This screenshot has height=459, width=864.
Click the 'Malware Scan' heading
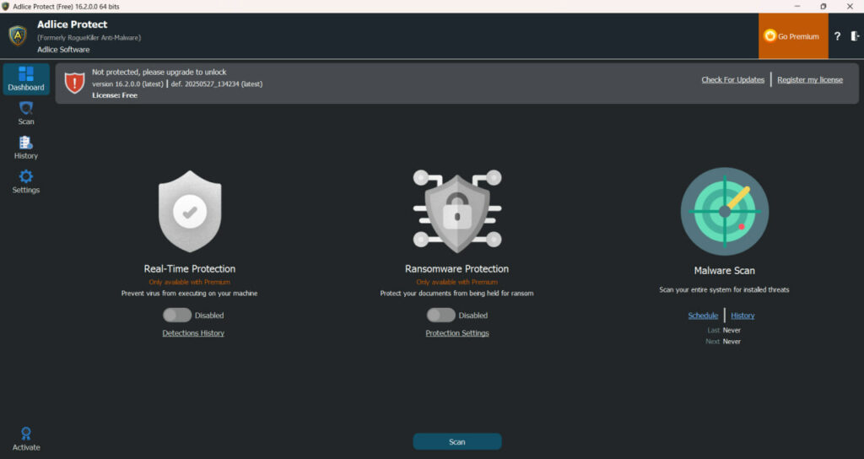coord(724,271)
